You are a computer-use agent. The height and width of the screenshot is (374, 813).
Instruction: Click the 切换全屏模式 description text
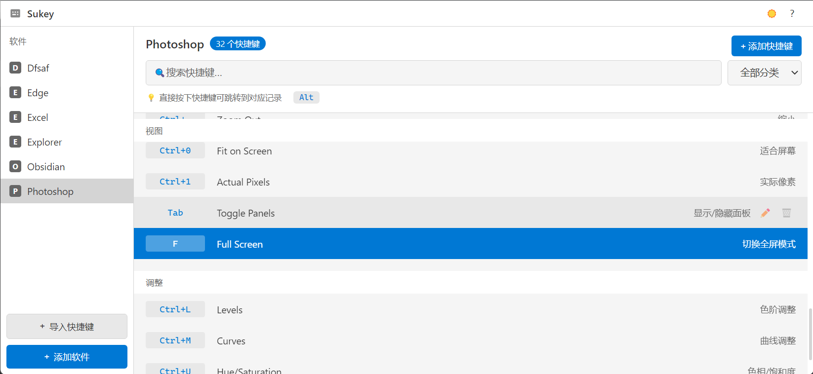tap(769, 244)
